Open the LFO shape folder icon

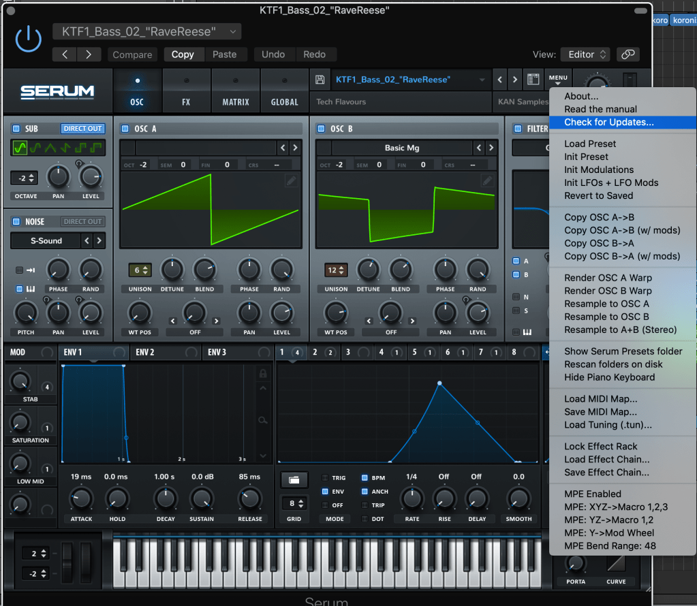(x=294, y=479)
